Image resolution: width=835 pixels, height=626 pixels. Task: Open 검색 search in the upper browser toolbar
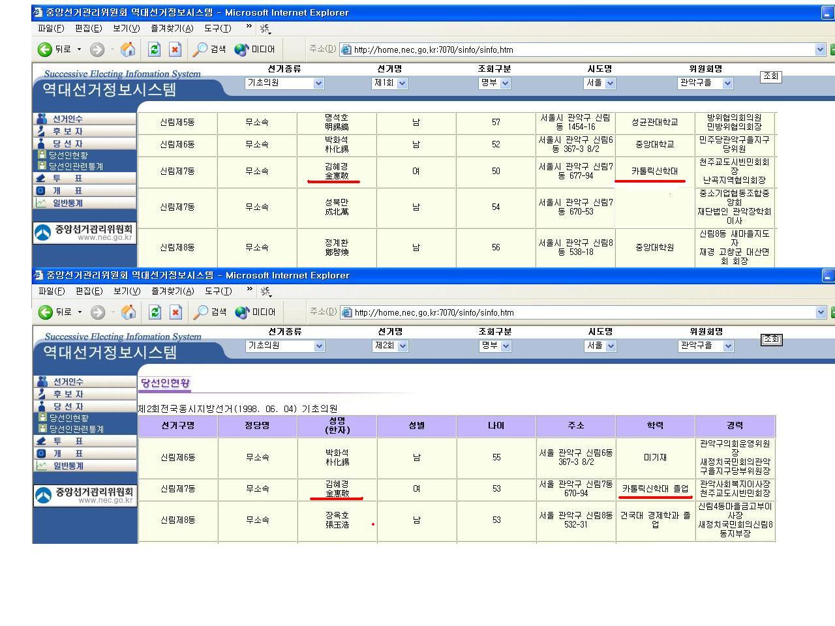click(208, 50)
